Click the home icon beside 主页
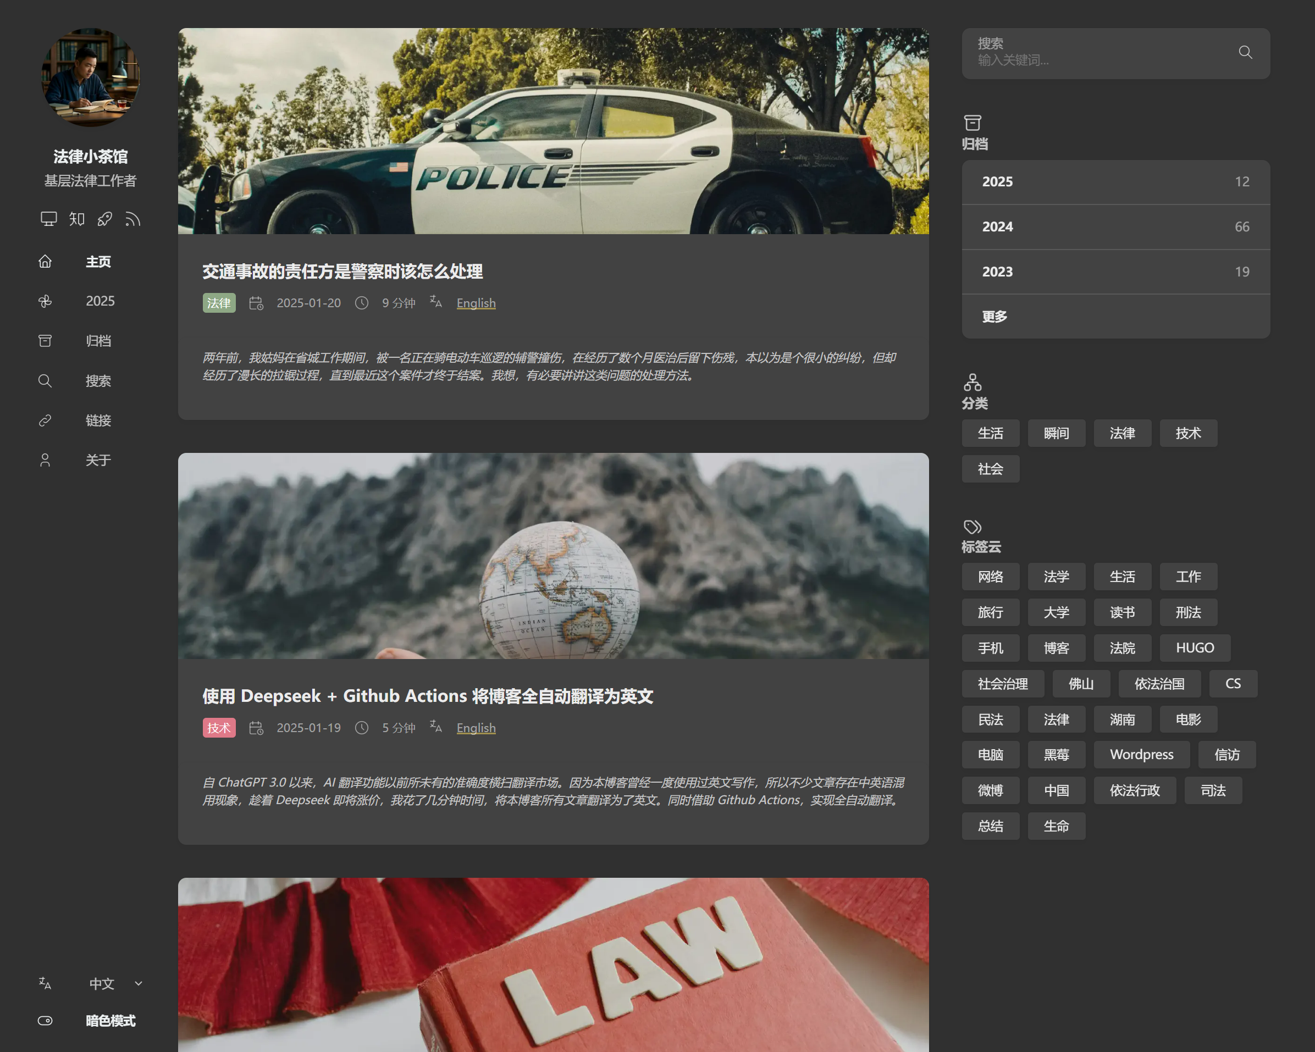This screenshot has width=1315, height=1052. [45, 262]
